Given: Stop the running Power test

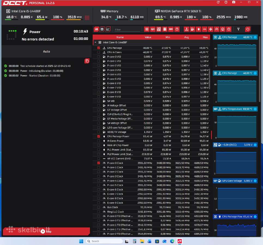Looking at the screenshot, I should 46,231.
